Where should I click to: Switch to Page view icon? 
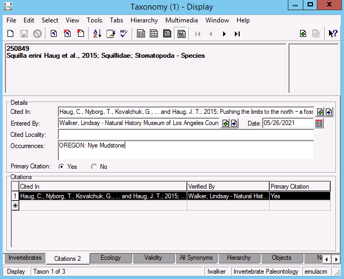coord(167,34)
